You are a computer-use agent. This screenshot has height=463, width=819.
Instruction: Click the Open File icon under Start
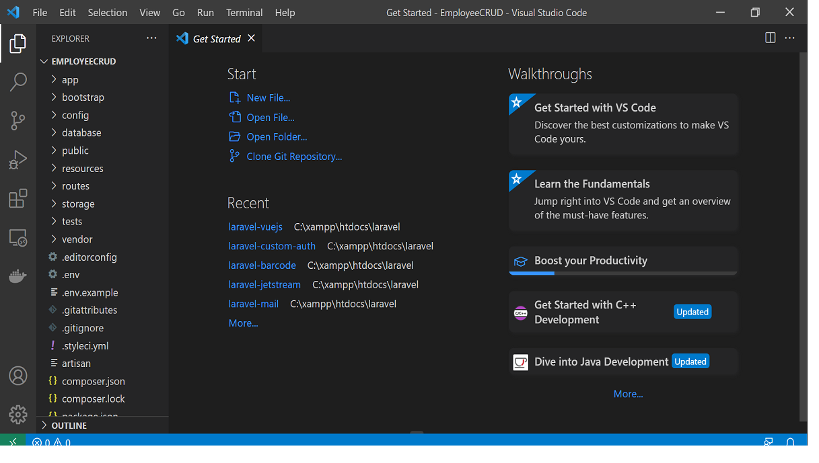pyautogui.click(x=235, y=117)
